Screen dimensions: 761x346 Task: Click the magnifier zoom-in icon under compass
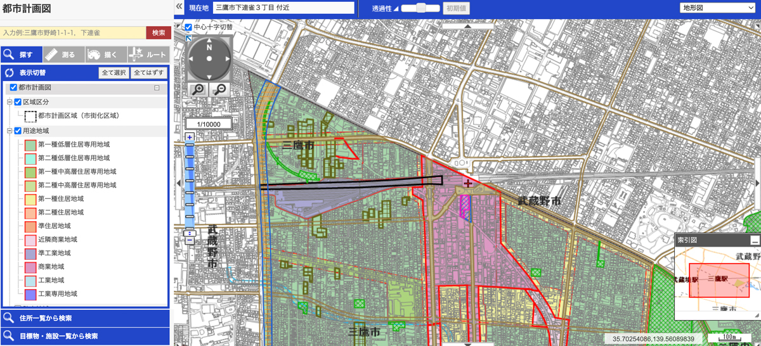(198, 89)
